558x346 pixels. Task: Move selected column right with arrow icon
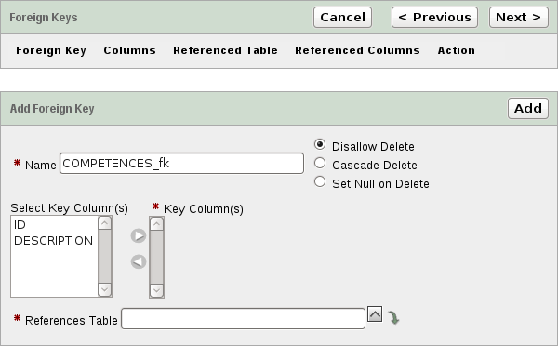(x=139, y=235)
